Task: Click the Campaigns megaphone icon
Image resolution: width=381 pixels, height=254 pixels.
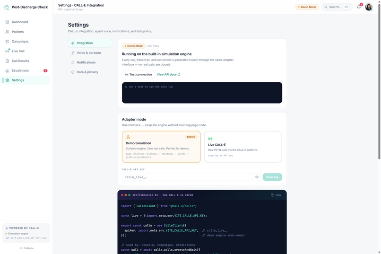Action: (7, 42)
